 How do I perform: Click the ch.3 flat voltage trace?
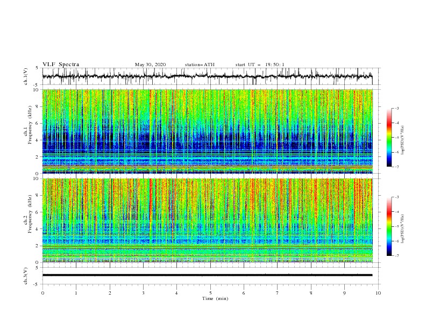coord(207,275)
